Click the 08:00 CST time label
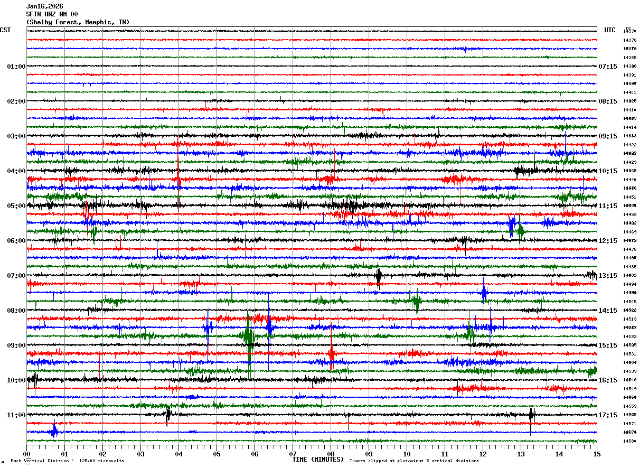The width and height of the screenshot is (639, 468). click(16, 311)
